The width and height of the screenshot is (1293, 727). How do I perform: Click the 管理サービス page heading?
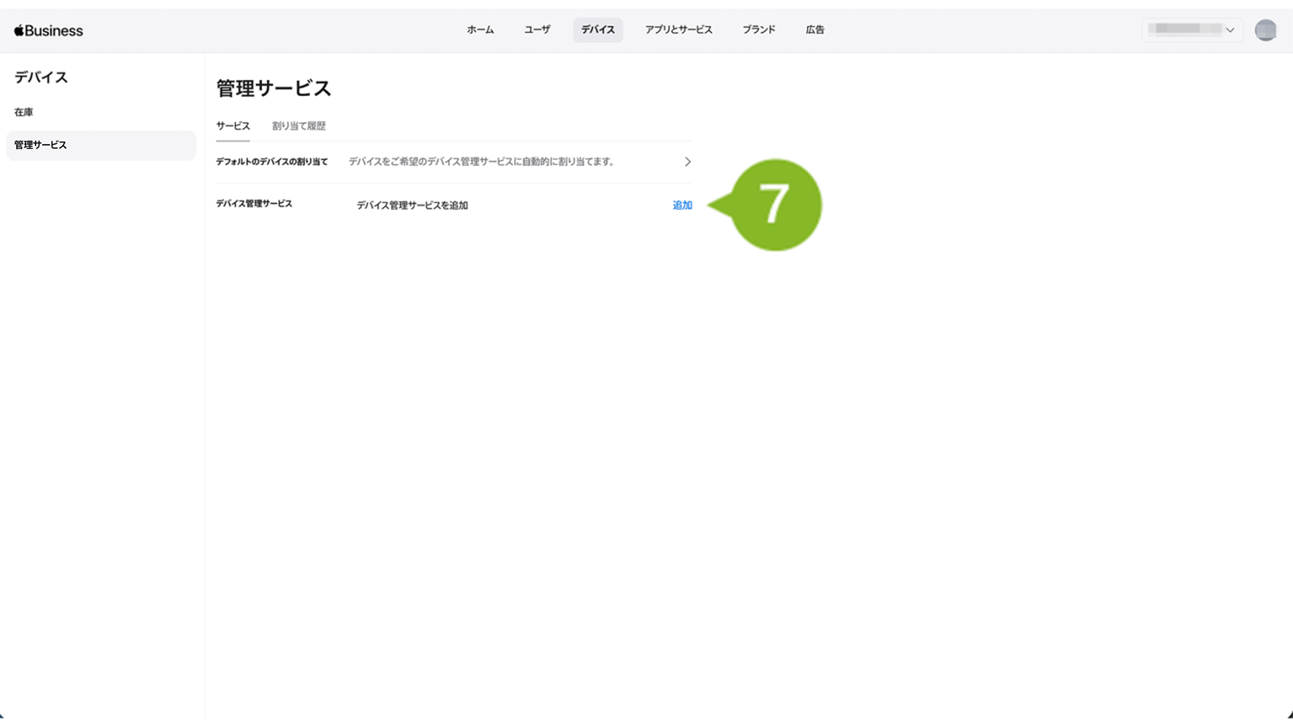[273, 88]
